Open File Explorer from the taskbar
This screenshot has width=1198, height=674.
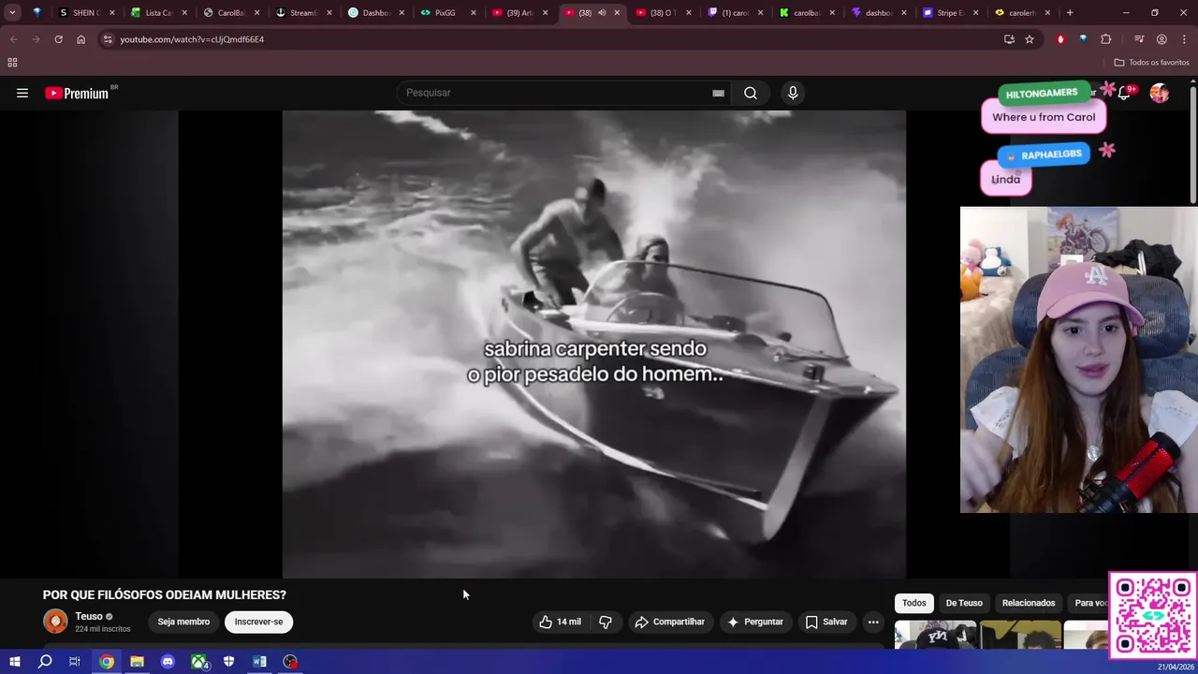[x=137, y=662]
